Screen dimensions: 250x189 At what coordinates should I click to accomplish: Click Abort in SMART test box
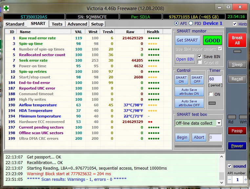coord(199,137)
